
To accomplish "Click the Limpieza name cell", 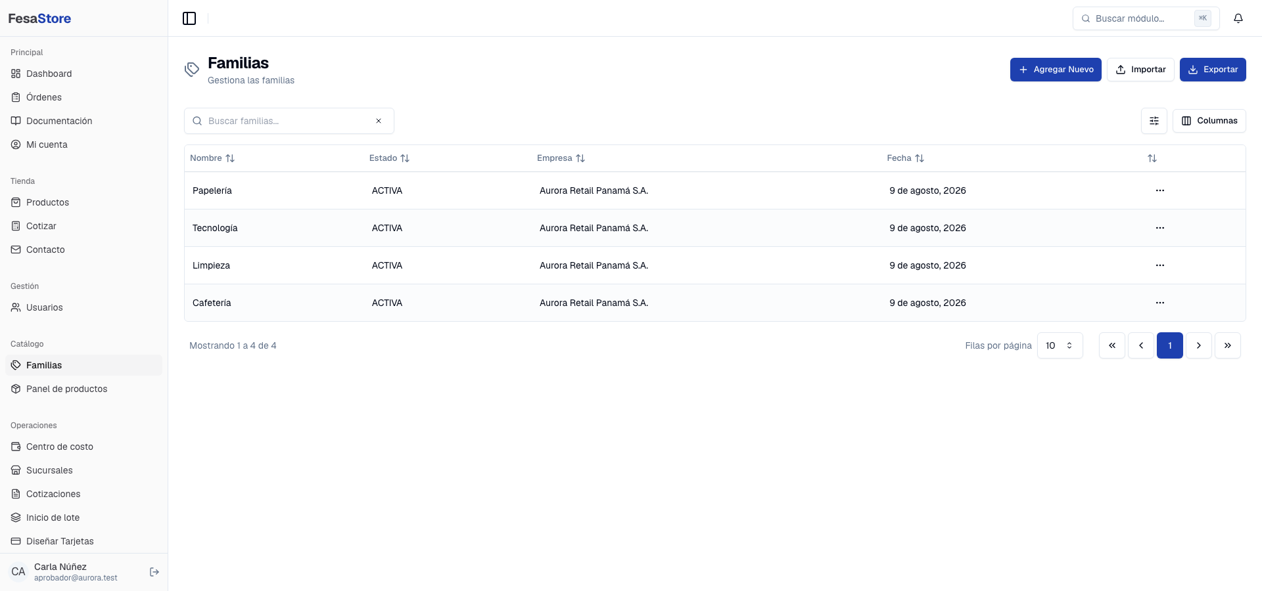I will [211, 265].
